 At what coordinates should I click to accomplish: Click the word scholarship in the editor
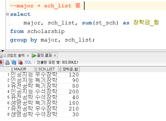[x=46, y=32]
